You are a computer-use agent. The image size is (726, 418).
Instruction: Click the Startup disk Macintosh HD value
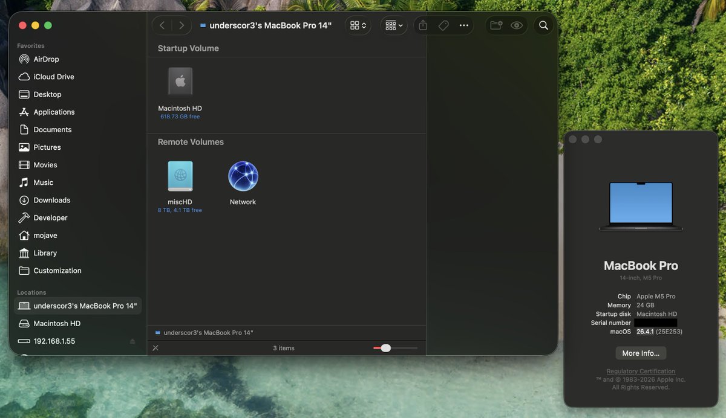(656, 314)
